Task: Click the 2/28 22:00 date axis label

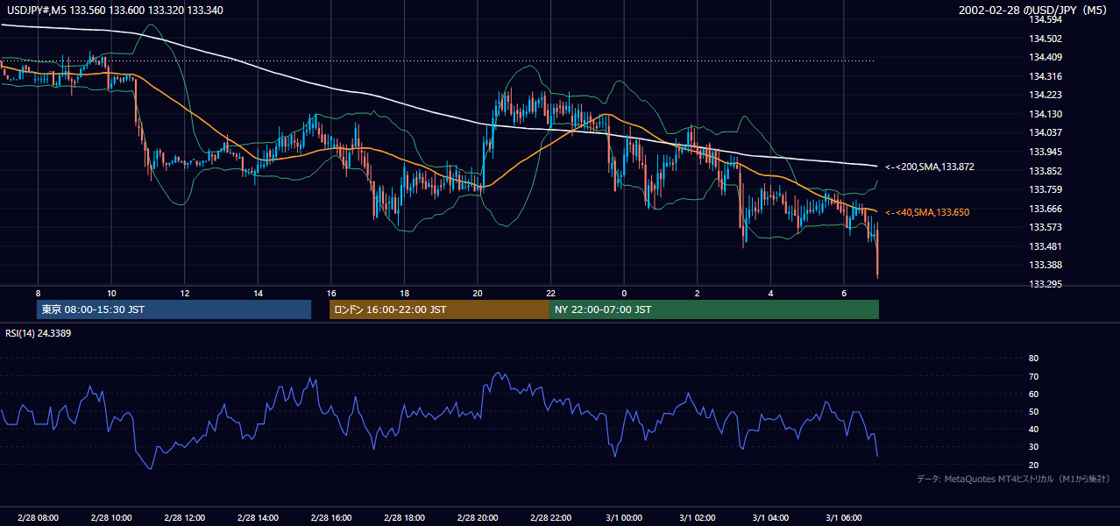Action: [550, 518]
